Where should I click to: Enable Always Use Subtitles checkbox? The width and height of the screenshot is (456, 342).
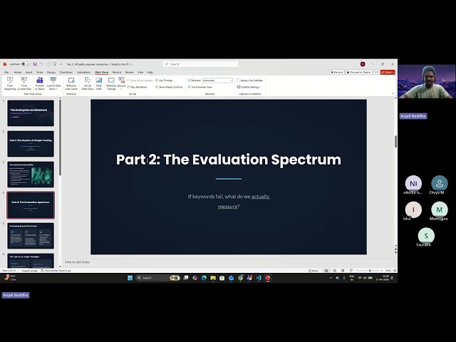click(238, 81)
